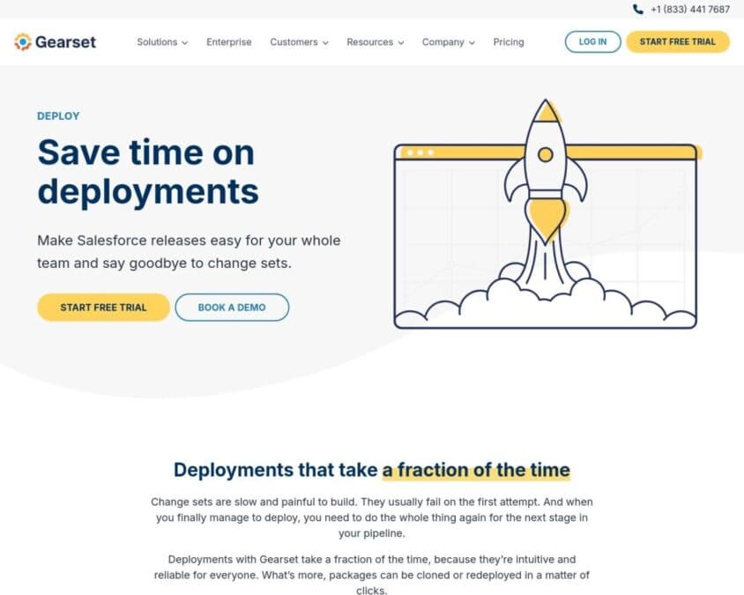
Task: Click the DEPLOY label text
Action: pyautogui.click(x=58, y=116)
